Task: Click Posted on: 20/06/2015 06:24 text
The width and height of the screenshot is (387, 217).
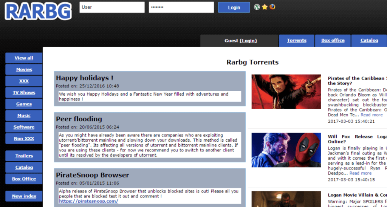Action: (87, 127)
